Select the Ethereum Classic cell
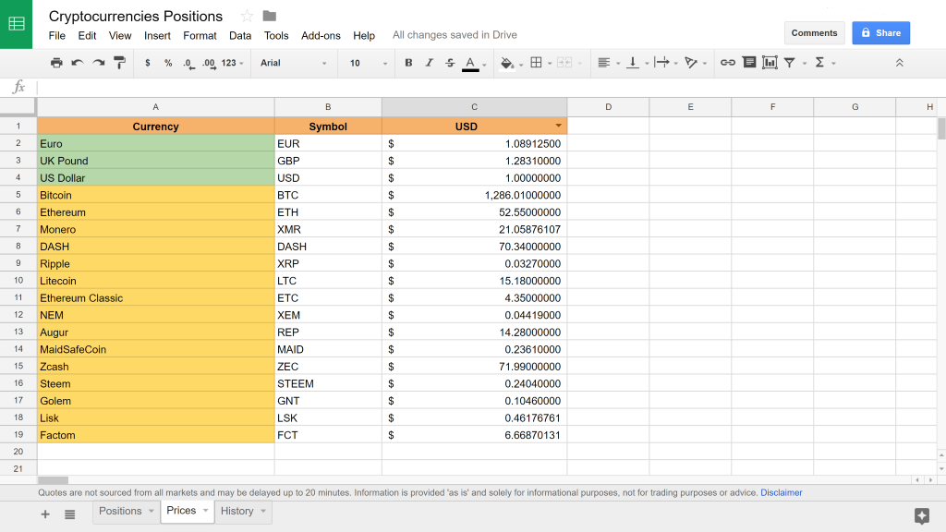The image size is (946, 532). coord(155,298)
